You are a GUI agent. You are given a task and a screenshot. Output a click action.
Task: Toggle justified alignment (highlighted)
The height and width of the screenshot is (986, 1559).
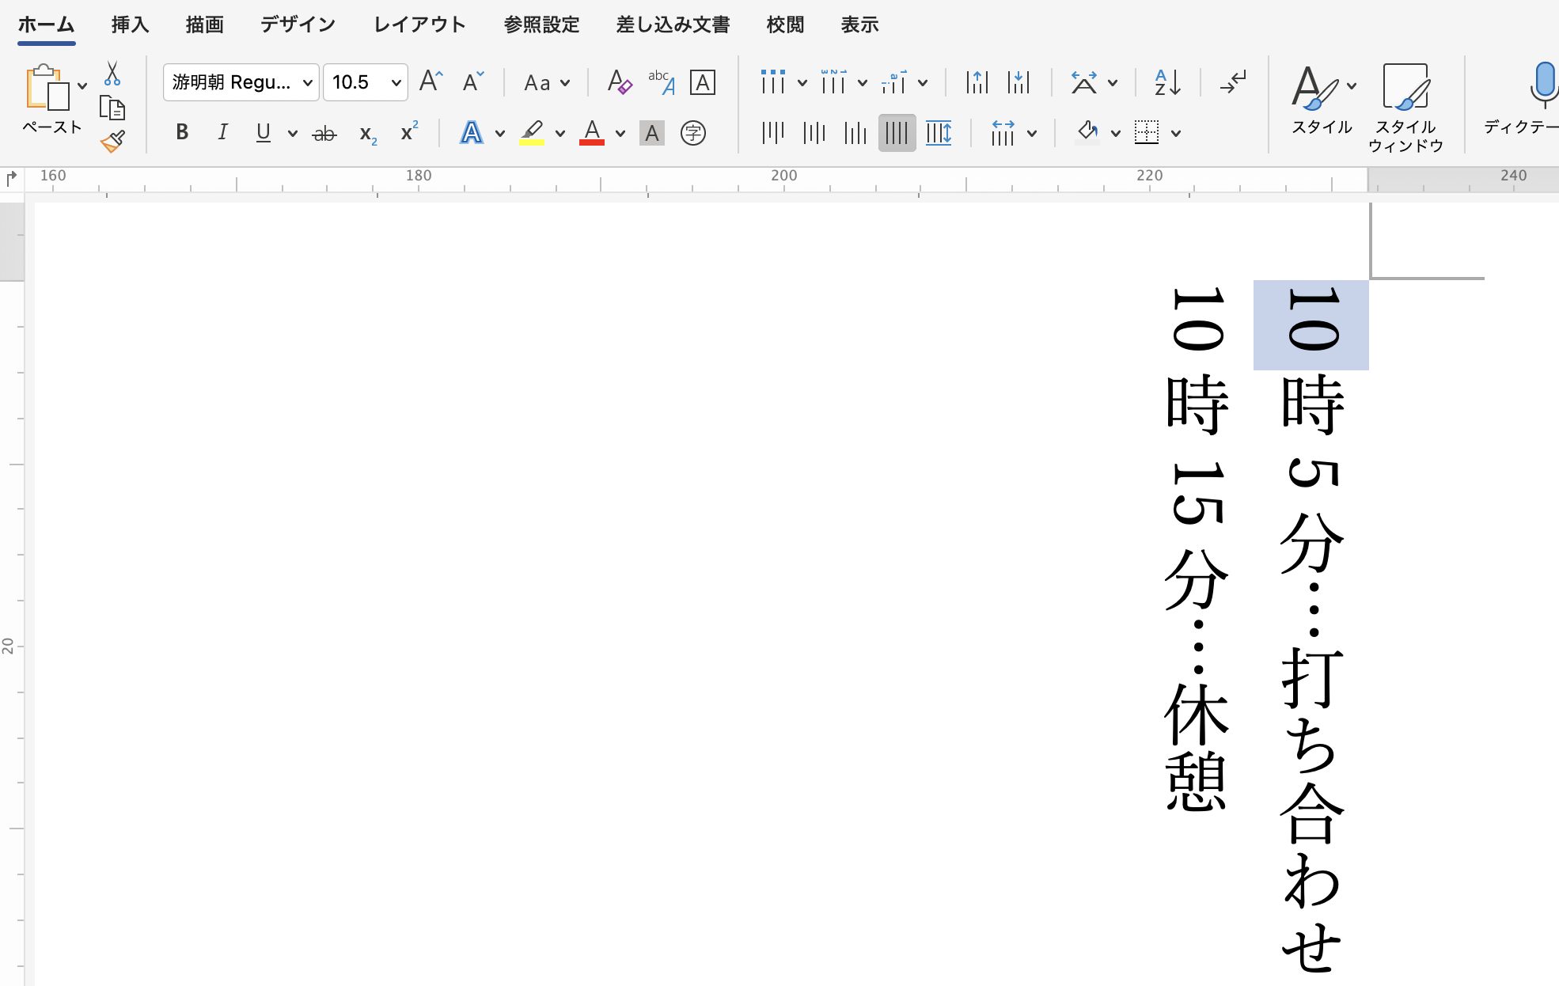(897, 132)
